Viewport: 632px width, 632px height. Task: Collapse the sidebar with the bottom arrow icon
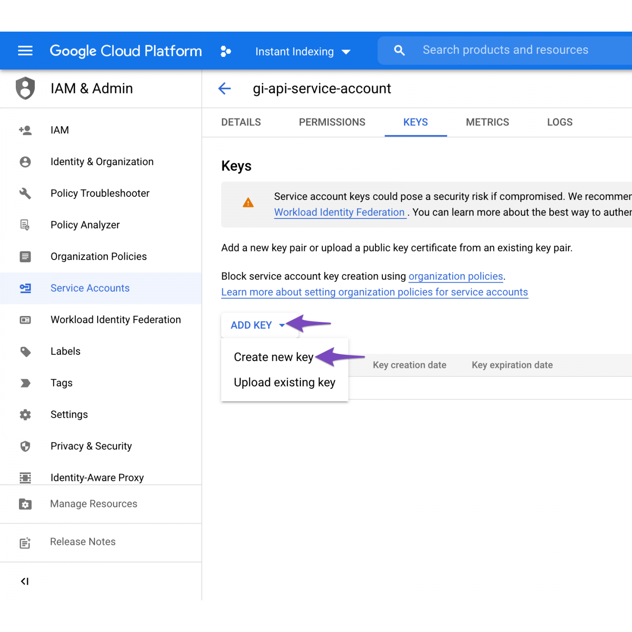[25, 581]
